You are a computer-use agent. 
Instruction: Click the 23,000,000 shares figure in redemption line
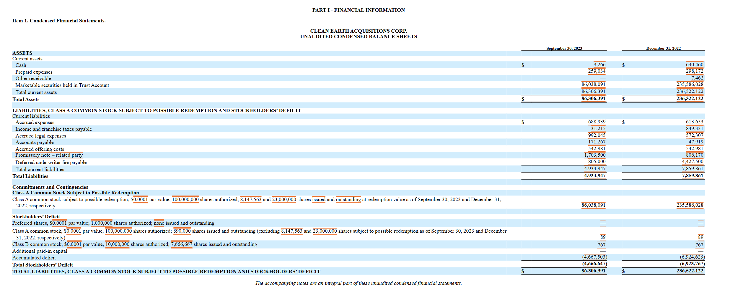[x=284, y=199]
